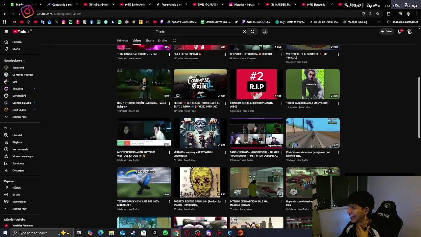Open David Dobrik subscription channel

20,96
